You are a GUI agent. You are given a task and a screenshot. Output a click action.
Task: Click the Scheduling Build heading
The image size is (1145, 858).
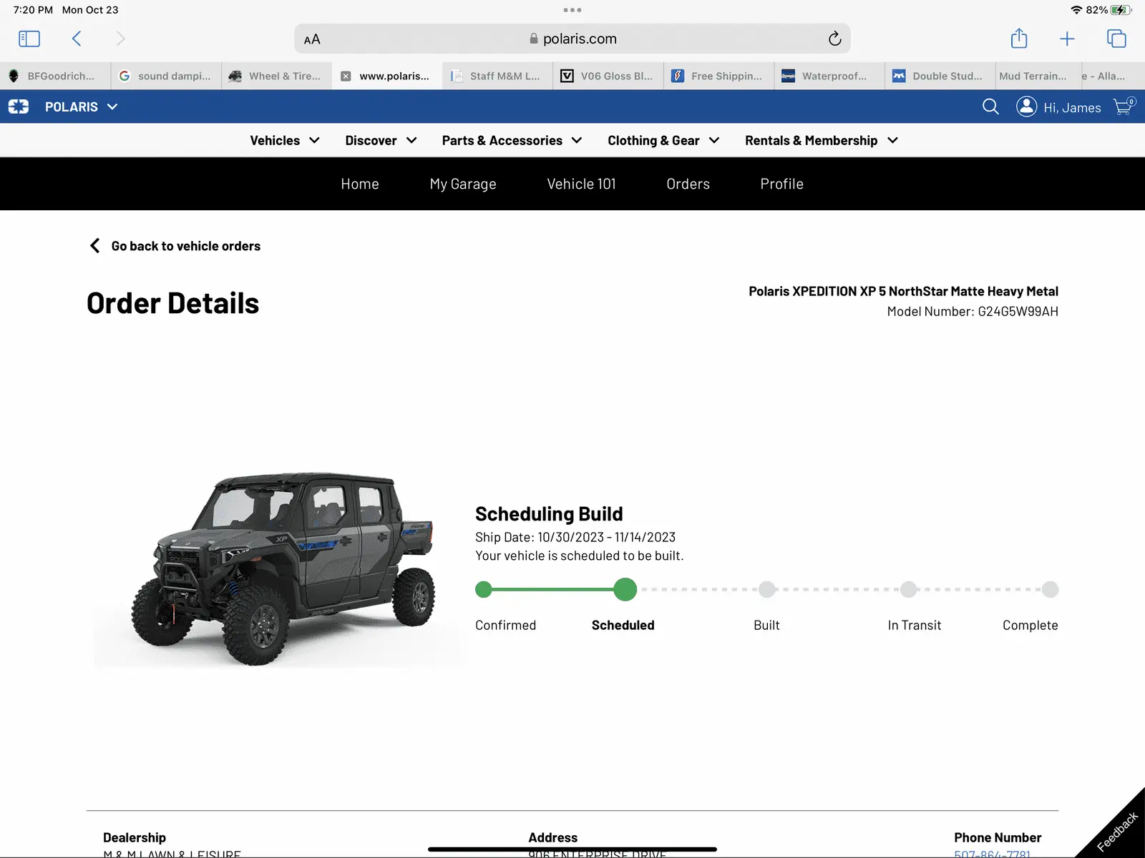tap(549, 513)
